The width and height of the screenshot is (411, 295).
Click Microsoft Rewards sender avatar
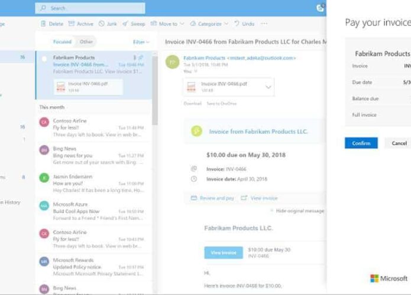(x=44, y=261)
